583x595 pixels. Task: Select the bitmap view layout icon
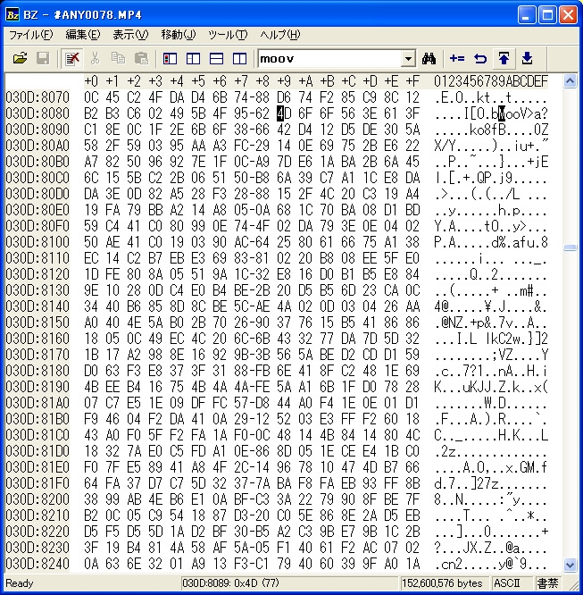tap(170, 58)
